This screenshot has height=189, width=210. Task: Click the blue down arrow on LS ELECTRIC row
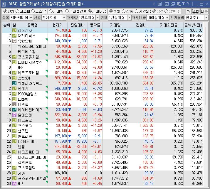70,141
